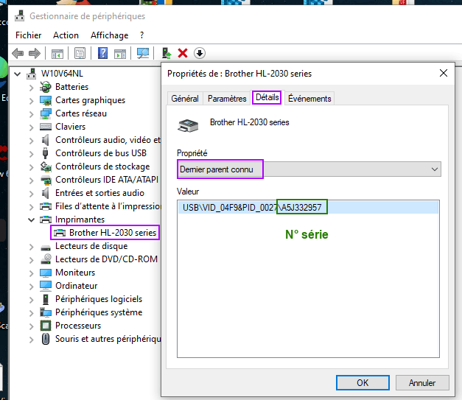Toggle the action pane toolbar icon
This screenshot has height=400, width=462.
pyautogui.click(x=120, y=53)
